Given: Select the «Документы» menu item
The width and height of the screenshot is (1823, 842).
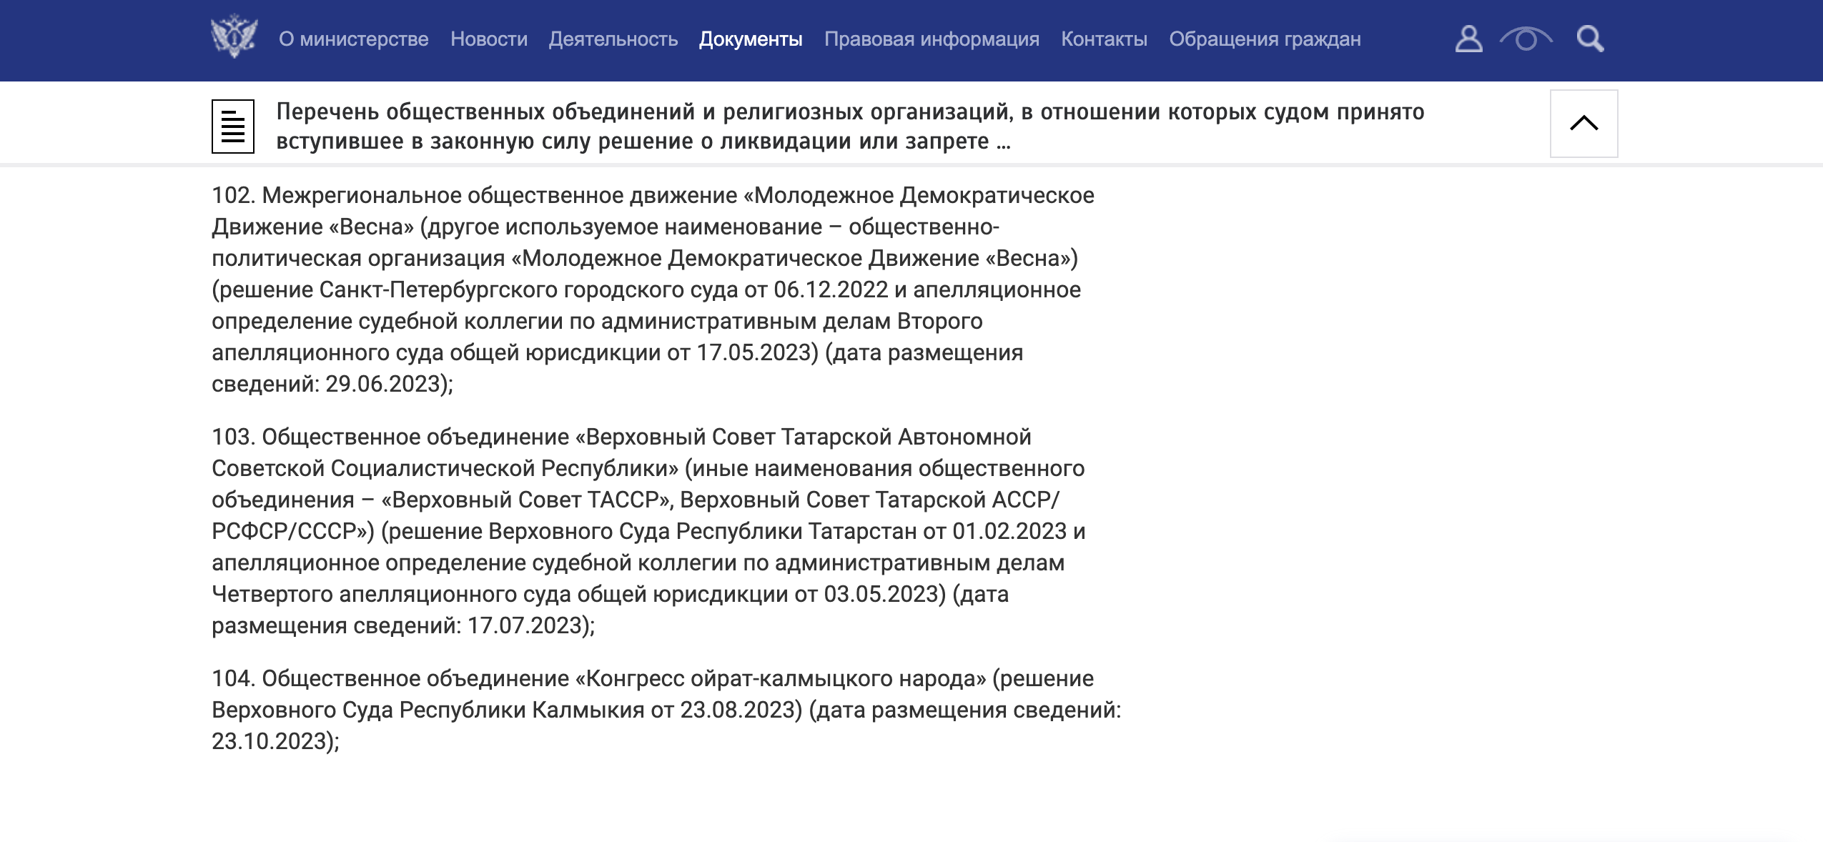Looking at the screenshot, I should click(751, 39).
